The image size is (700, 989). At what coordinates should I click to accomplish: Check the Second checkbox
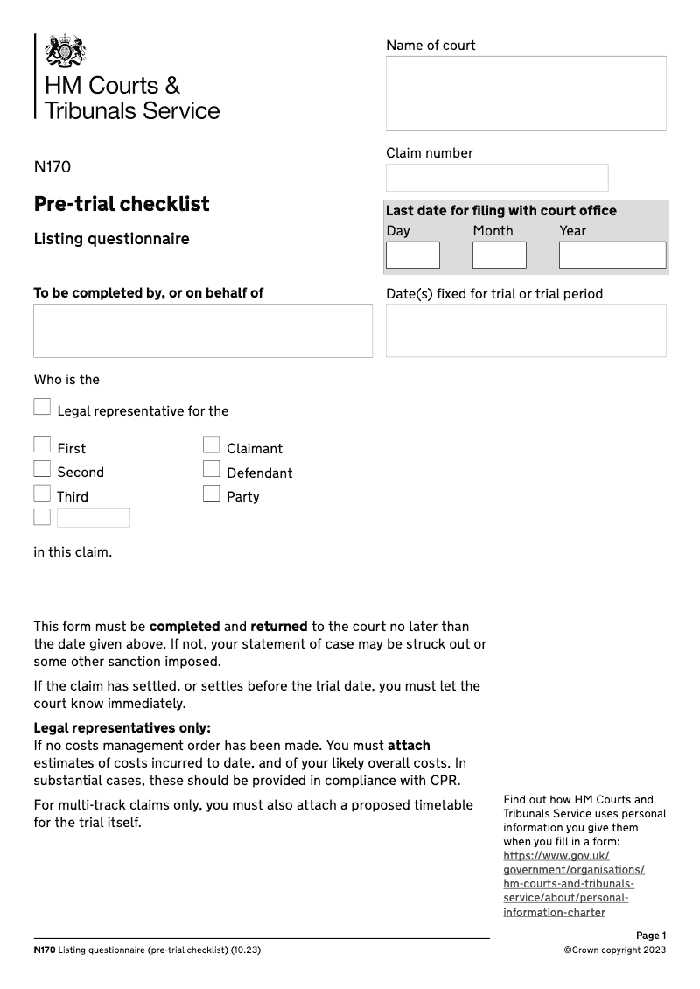pyautogui.click(x=42, y=469)
